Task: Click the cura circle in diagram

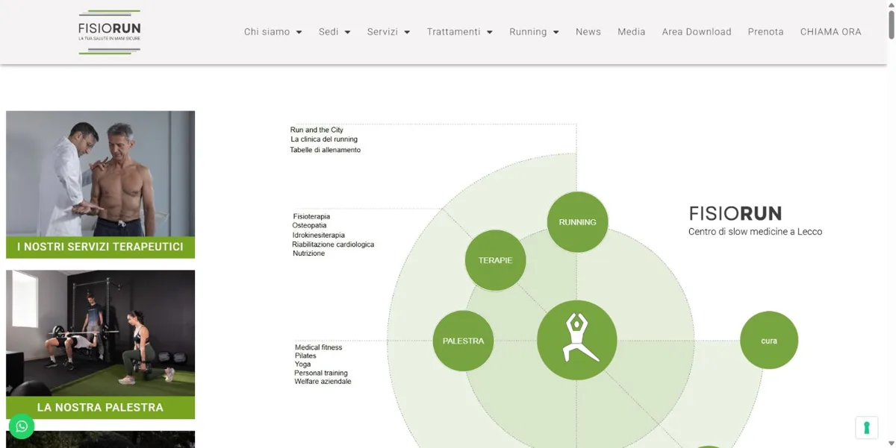Action: point(769,341)
